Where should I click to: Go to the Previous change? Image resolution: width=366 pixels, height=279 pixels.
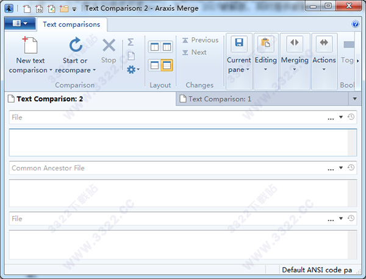[201, 40]
